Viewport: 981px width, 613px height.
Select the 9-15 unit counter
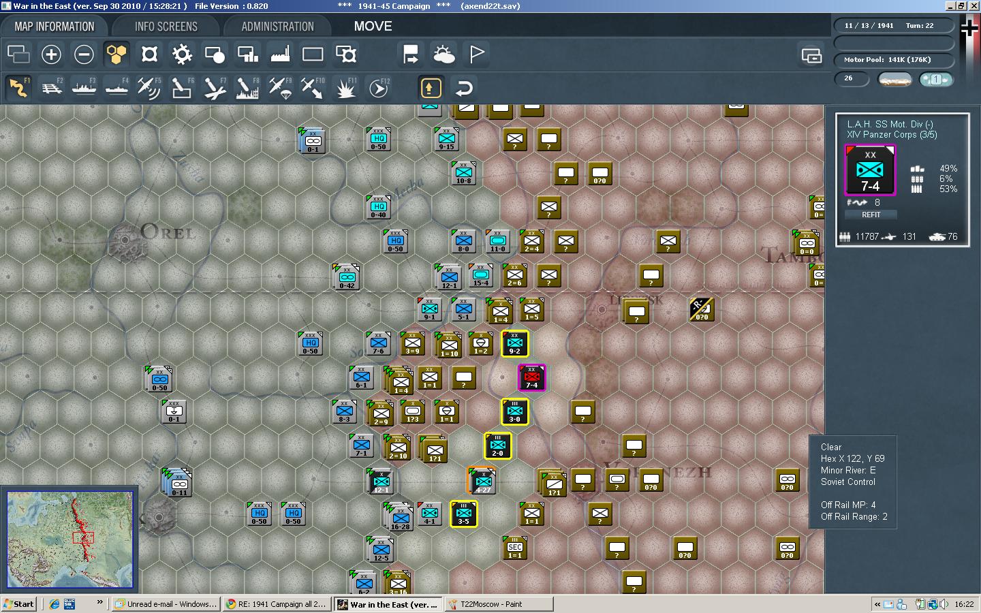pyautogui.click(x=446, y=139)
